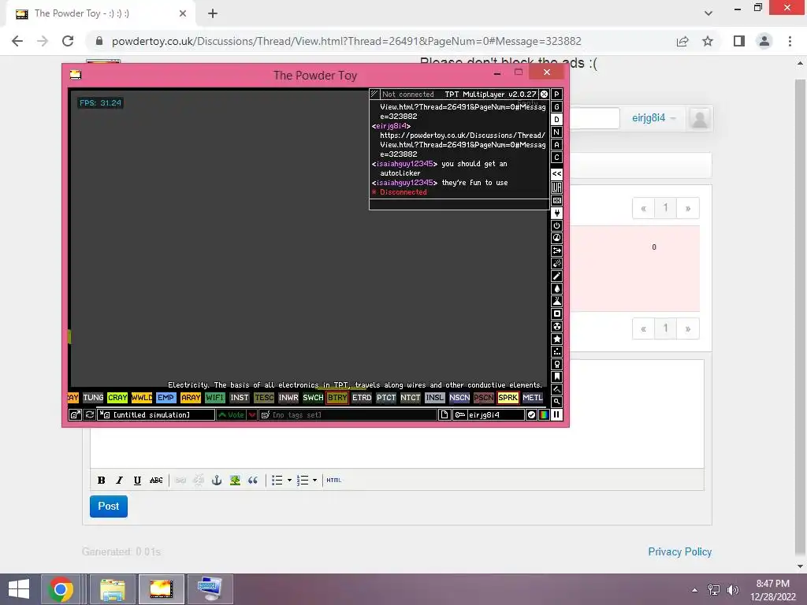Image resolution: width=807 pixels, height=605 pixels.
Task: Click the downvote arrow button
Action: (x=252, y=414)
